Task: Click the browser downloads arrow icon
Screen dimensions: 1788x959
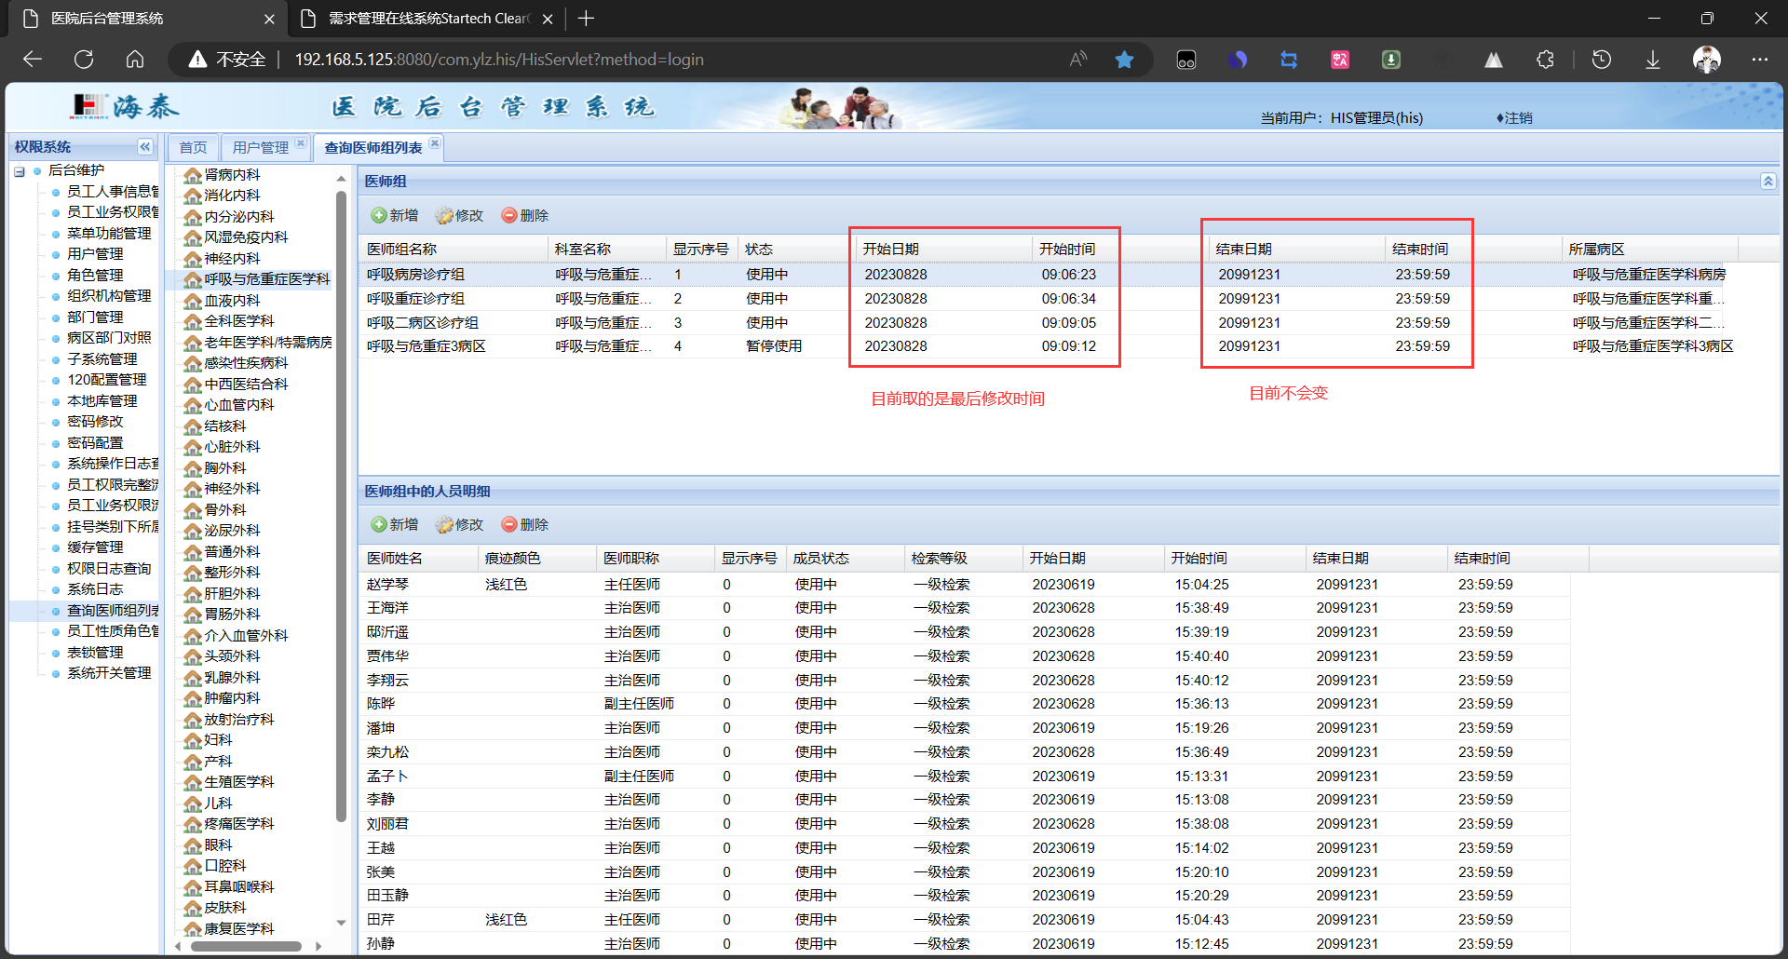Action: pos(1652,60)
